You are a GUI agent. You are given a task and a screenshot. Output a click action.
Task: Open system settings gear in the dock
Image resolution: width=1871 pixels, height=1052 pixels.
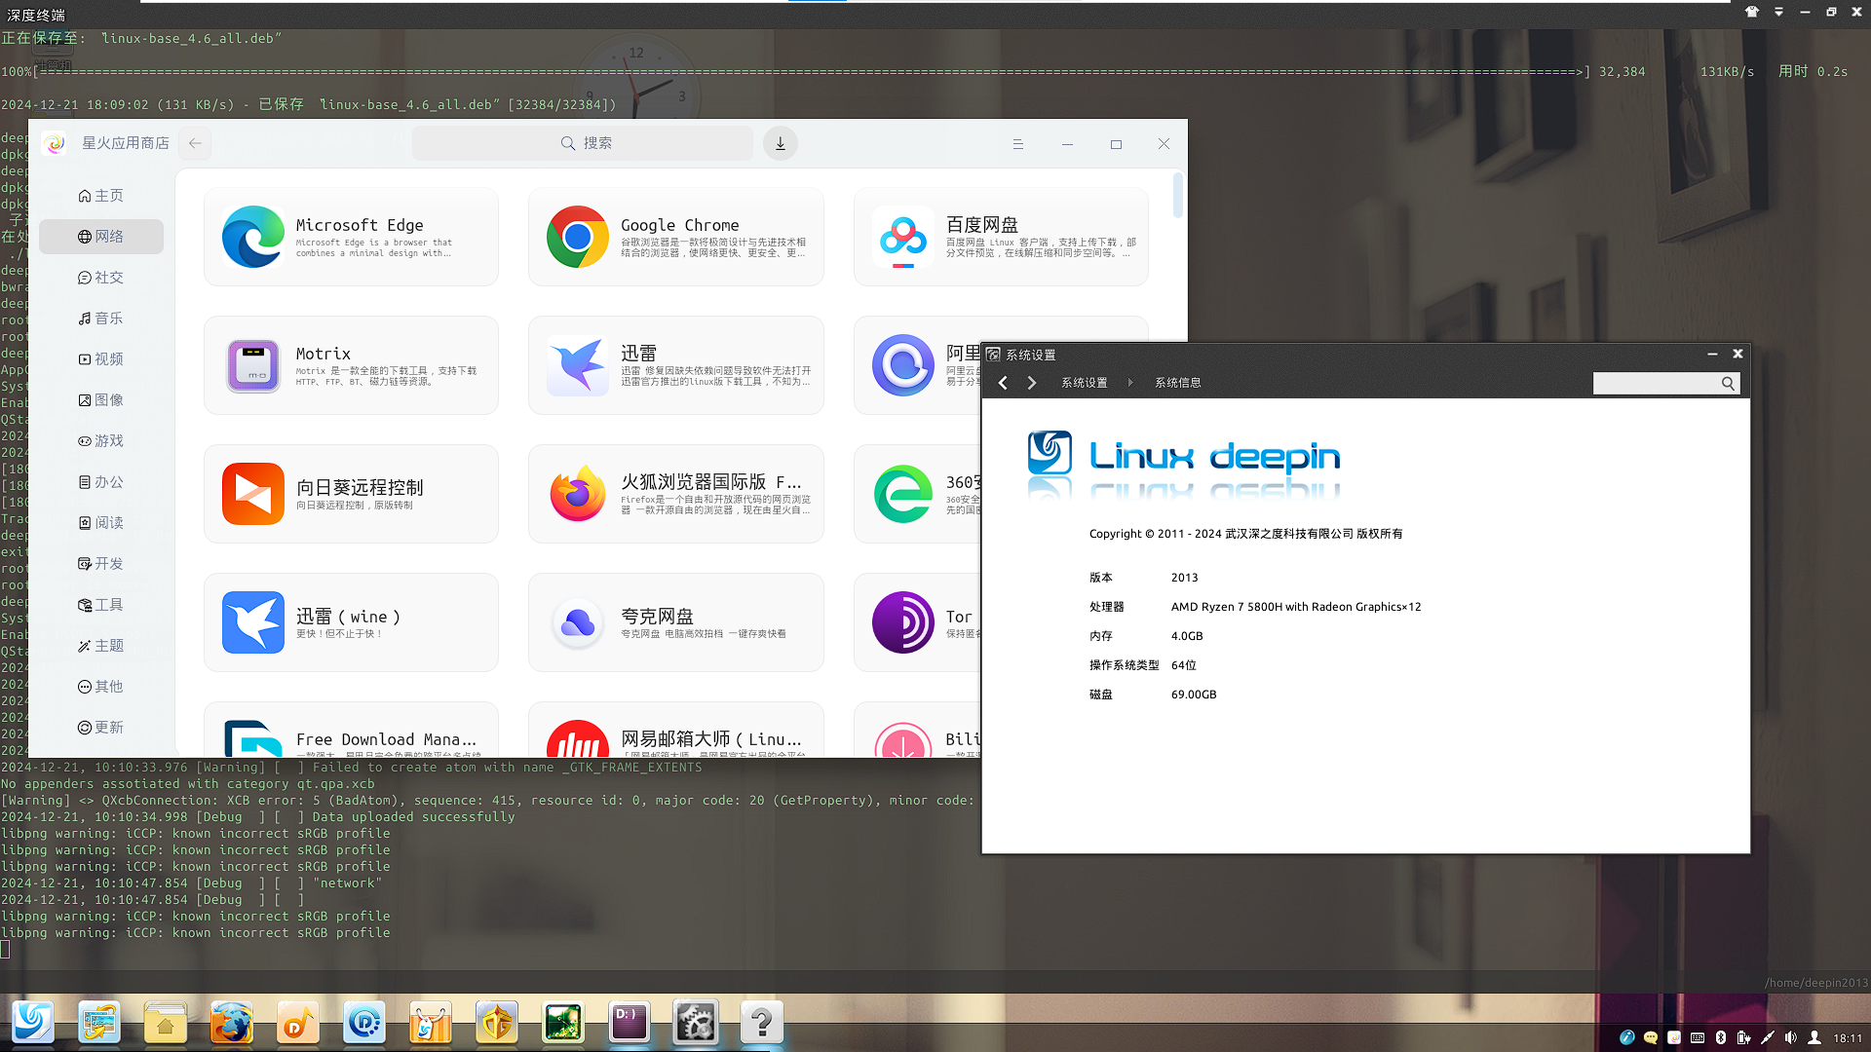click(696, 1022)
